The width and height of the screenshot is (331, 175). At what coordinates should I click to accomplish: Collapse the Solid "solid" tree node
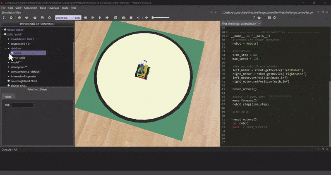[2, 34]
